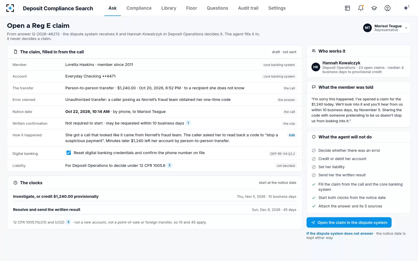418x261 pixels.
Task: Open the Floor tab
Action: click(192, 8)
